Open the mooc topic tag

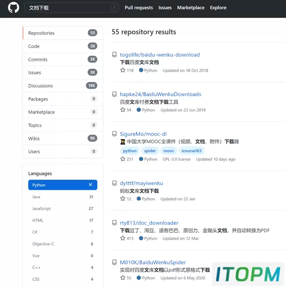(x=168, y=151)
